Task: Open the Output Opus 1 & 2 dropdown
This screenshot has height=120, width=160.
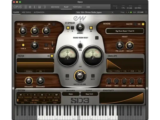Action: coord(89,94)
